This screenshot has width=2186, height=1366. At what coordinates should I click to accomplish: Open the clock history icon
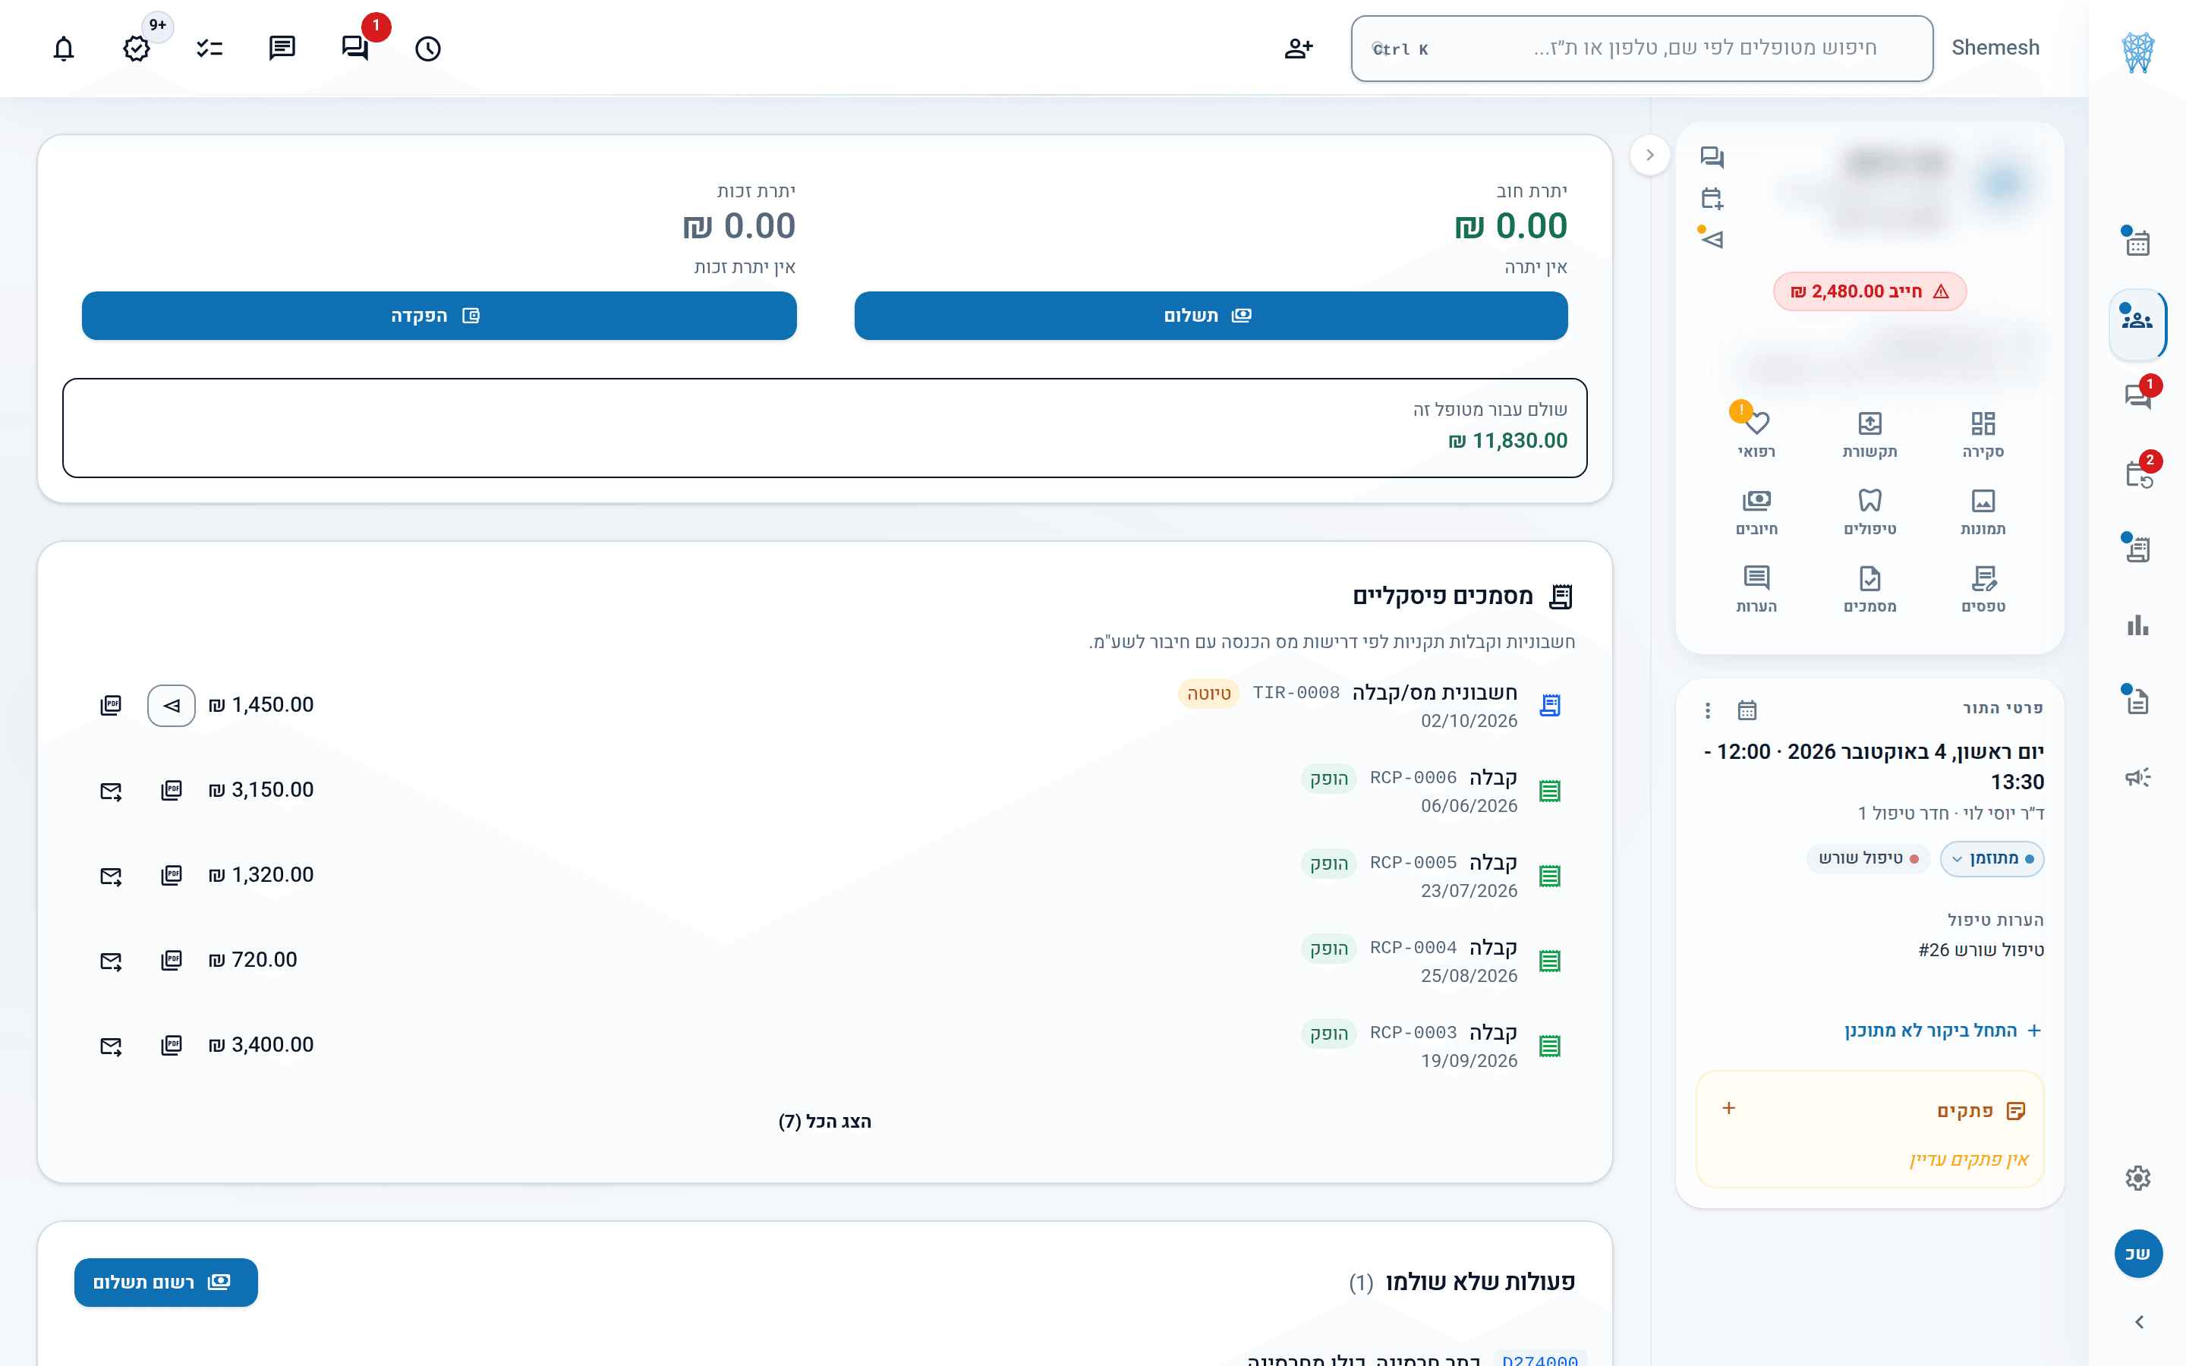click(x=427, y=48)
